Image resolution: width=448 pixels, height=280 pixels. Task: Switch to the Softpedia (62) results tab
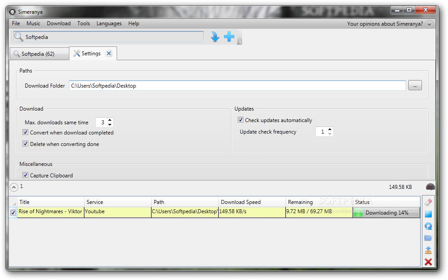pyautogui.click(x=39, y=54)
